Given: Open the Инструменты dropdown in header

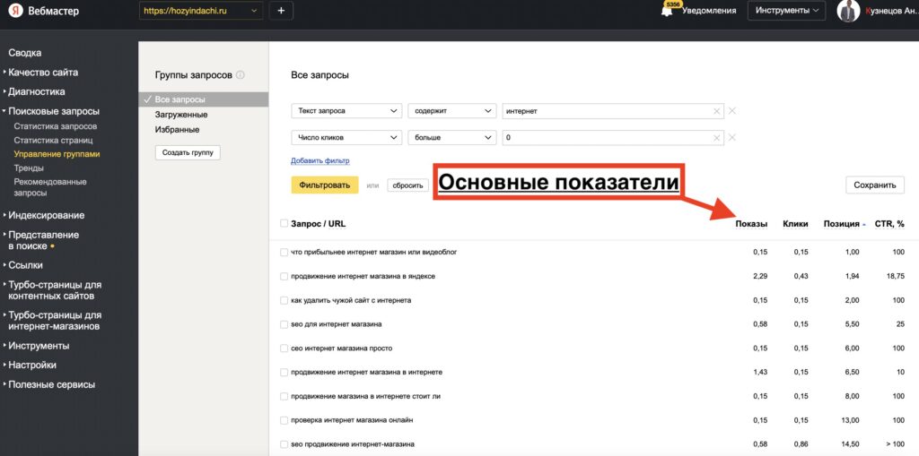Looking at the screenshot, I should click(x=786, y=11).
